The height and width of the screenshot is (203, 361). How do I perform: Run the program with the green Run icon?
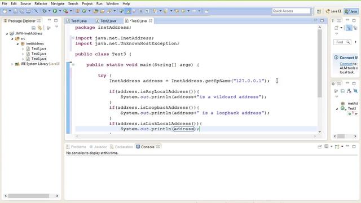pyautogui.click(x=55, y=11)
